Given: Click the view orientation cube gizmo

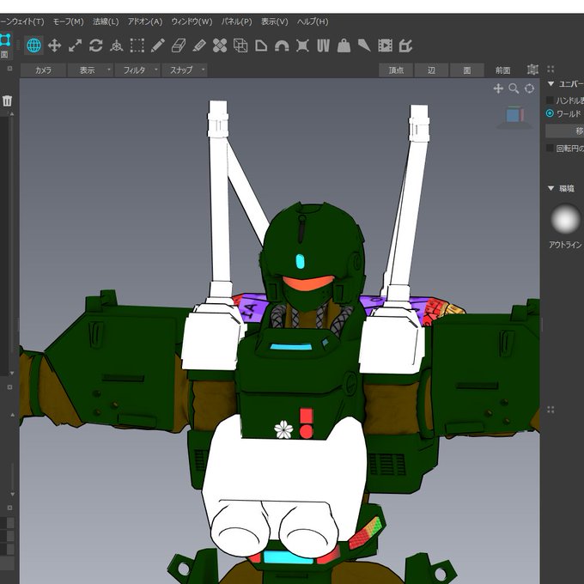Looking at the screenshot, I should click(x=514, y=117).
